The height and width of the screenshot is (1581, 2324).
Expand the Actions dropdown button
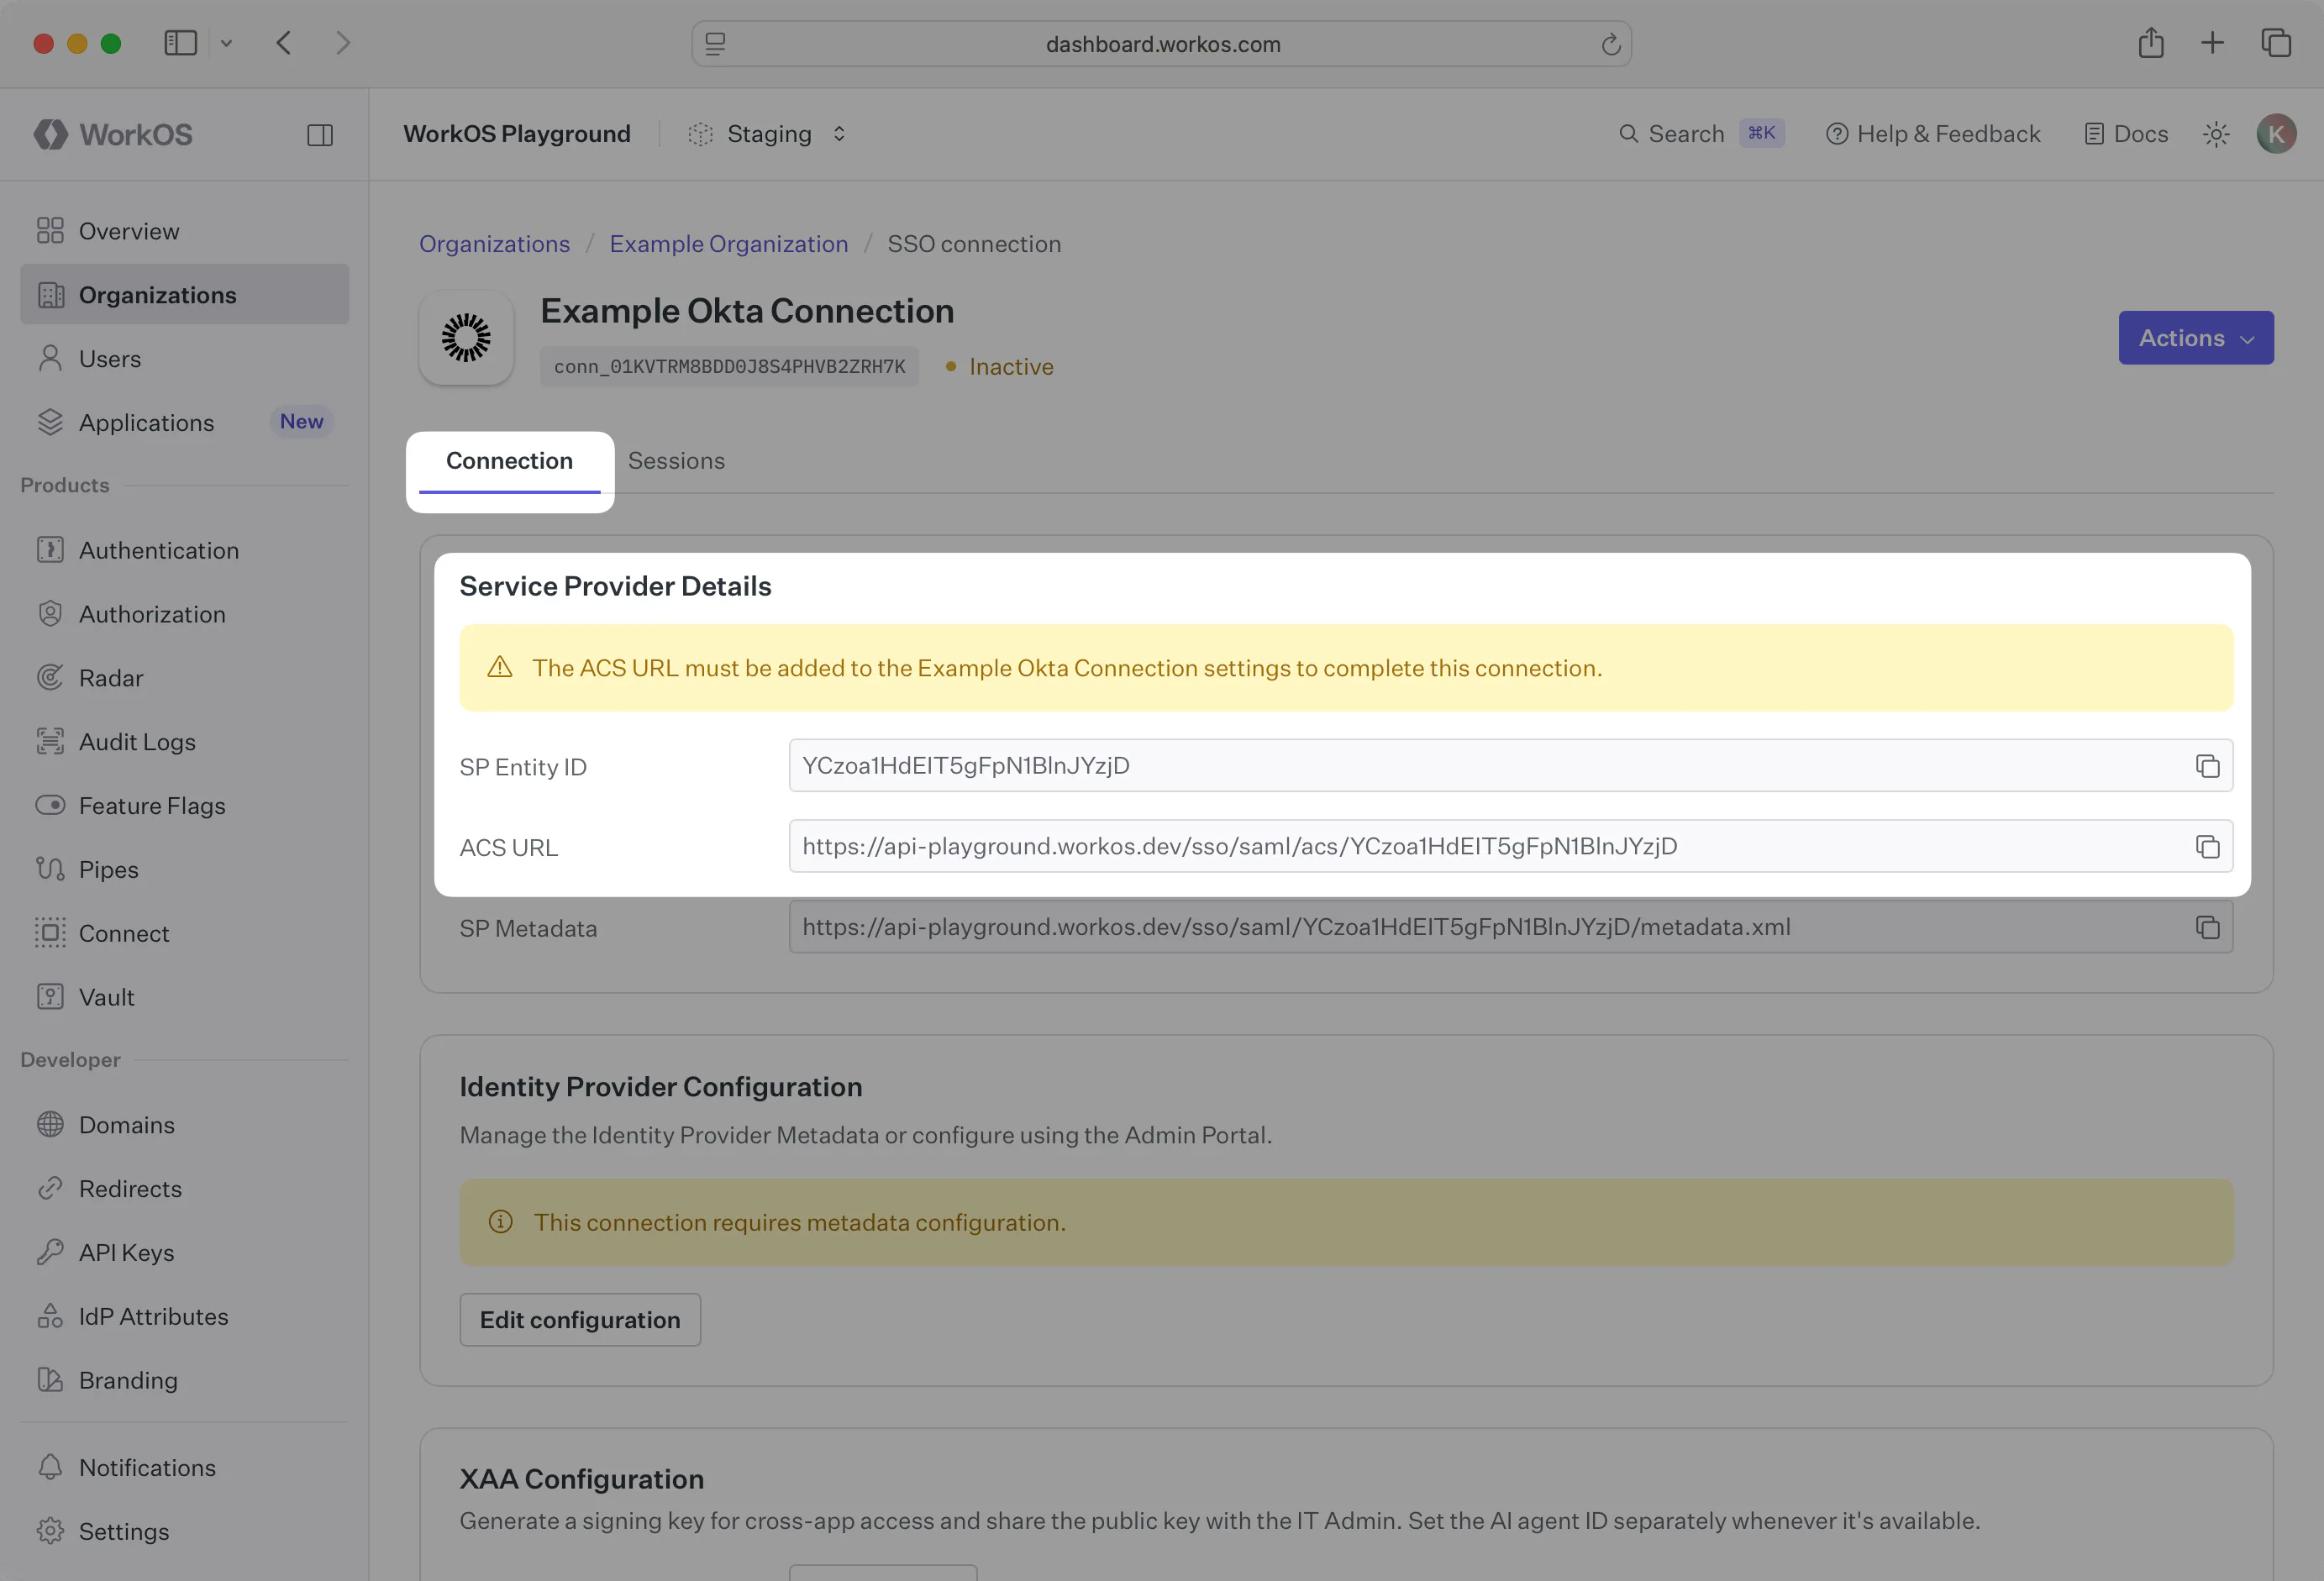tap(2196, 338)
